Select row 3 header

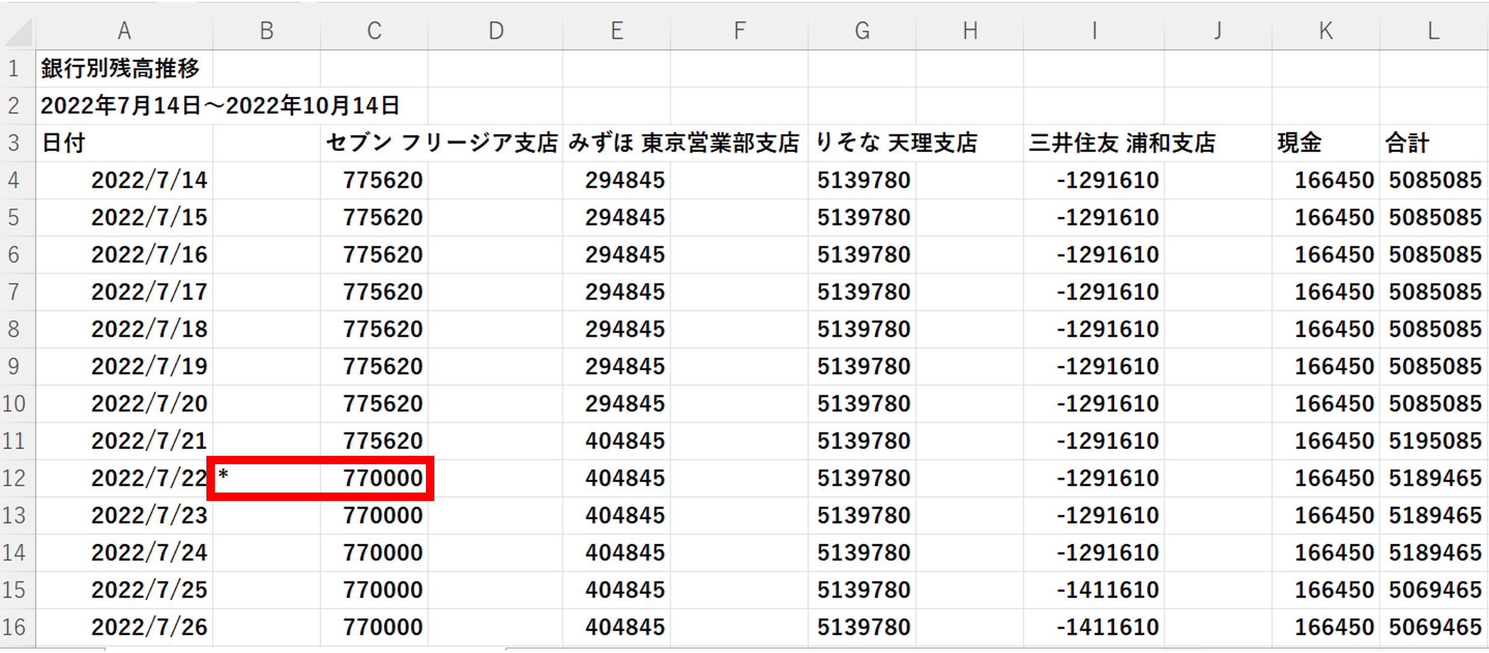[x=17, y=143]
